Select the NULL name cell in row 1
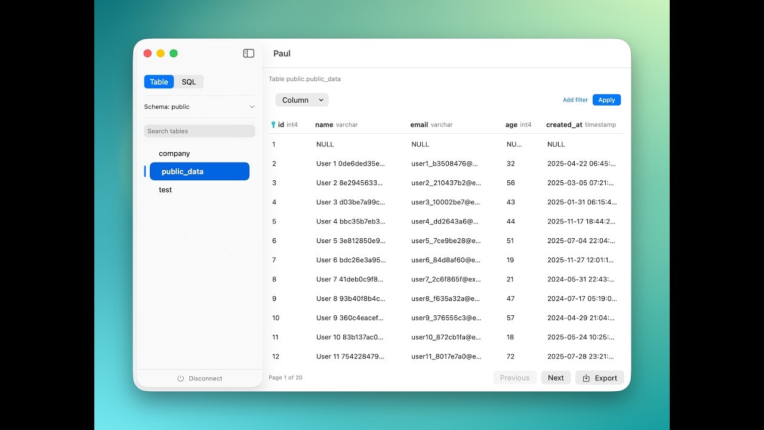This screenshot has width=764, height=430. tap(325, 144)
